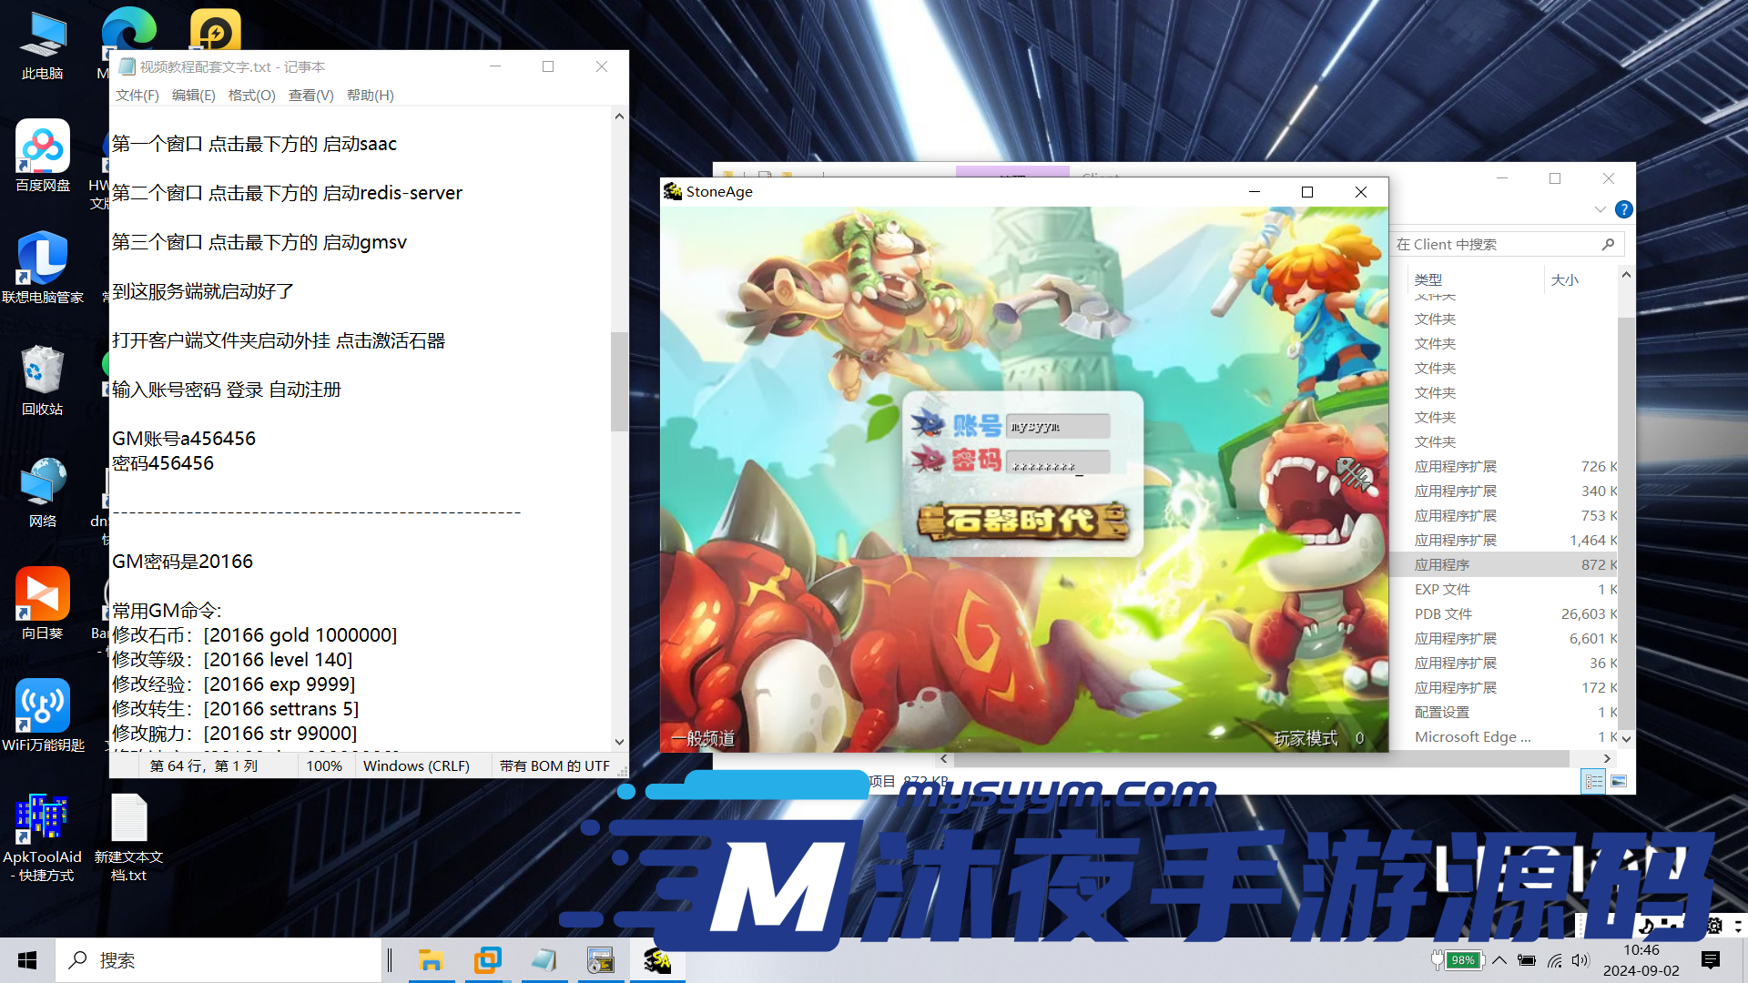1748x983 pixels.
Task: Switch Explorer to large thumbnail view
Action: (1619, 781)
